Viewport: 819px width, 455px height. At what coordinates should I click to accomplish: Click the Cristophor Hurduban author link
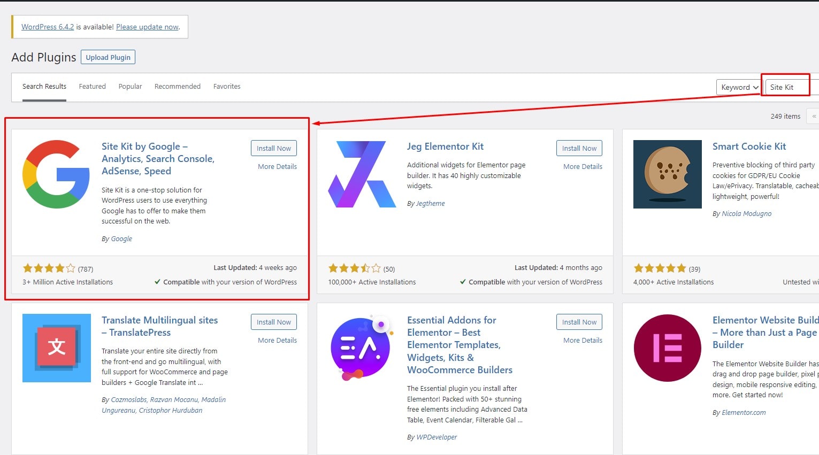tap(170, 411)
